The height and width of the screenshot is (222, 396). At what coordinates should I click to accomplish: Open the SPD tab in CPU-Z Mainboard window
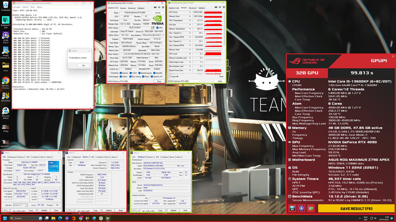coord(157,157)
